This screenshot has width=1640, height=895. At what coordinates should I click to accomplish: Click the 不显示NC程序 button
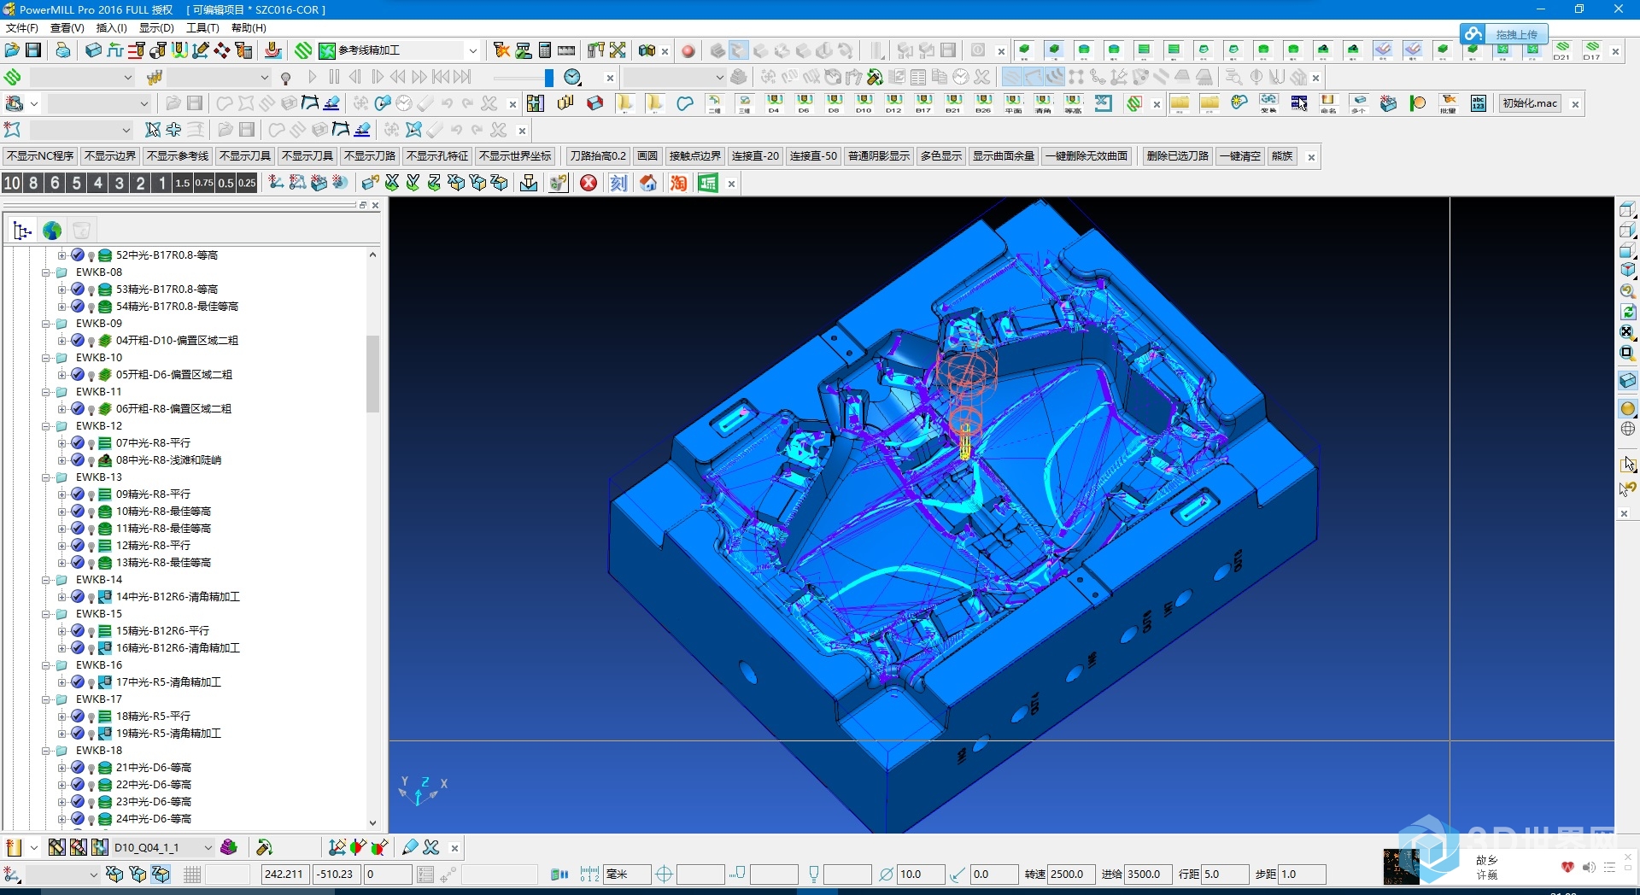point(40,156)
